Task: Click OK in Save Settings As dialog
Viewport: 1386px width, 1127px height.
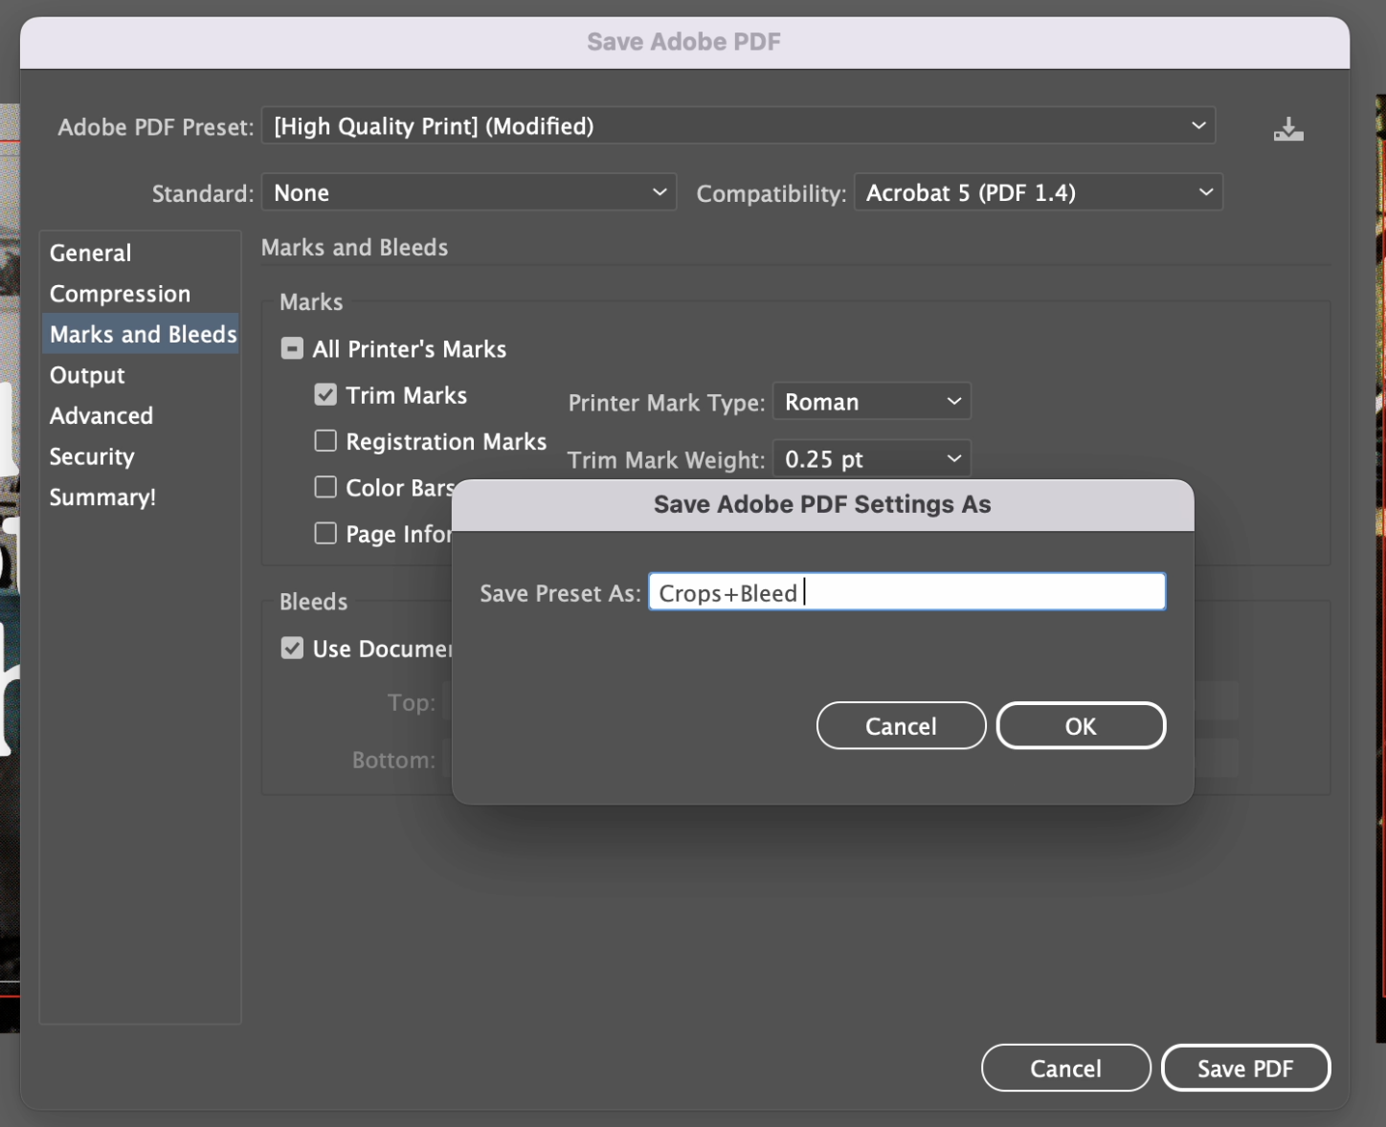Action: click(x=1082, y=726)
